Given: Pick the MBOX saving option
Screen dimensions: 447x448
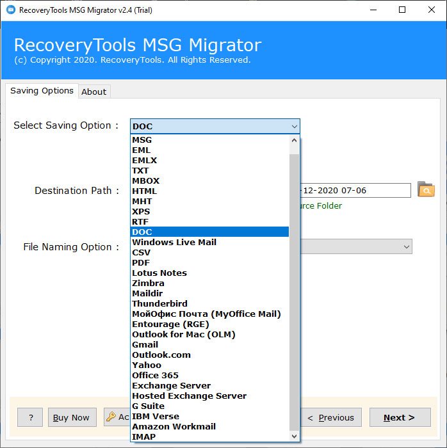Looking at the screenshot, I should (x=209, y=181).
